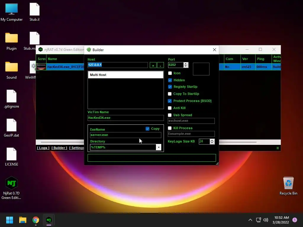This screenshot has width=303, height=227.
Task: Select the .gitignore file icon
Action: click(12, 99)
